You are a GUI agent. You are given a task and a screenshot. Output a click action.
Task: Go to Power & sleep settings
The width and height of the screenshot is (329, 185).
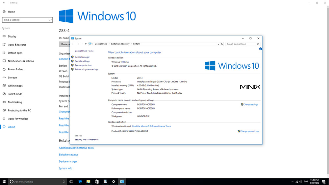[x=16, y=69]
